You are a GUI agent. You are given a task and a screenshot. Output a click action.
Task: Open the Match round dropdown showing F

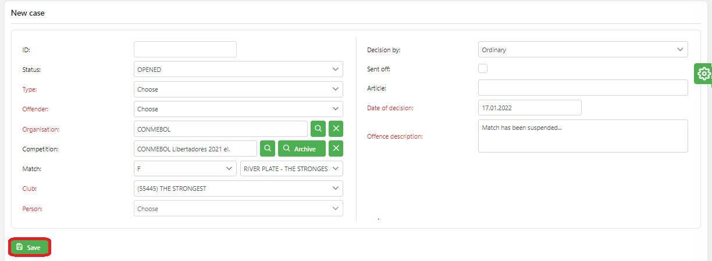[x=184, y=169]
